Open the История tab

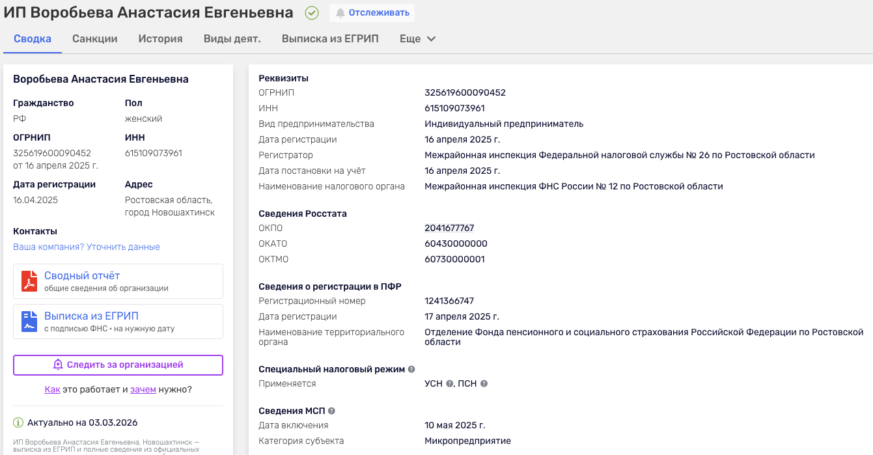160,38
